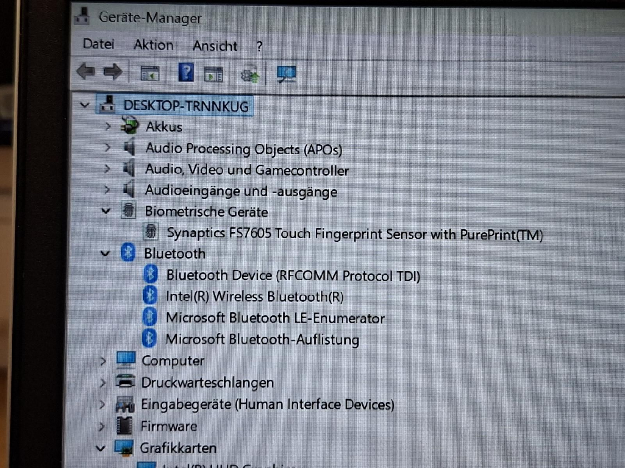This screenshot has height=468, width=625.
Task: Click the Forward arrow in the toolbar
Action: 113,72
